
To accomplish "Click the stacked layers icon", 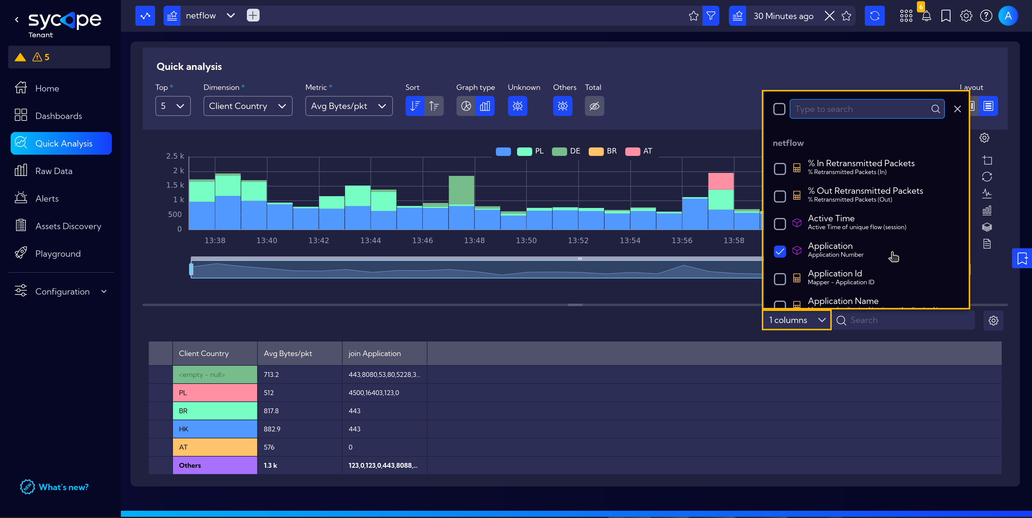I will click(x=987, y=227).
